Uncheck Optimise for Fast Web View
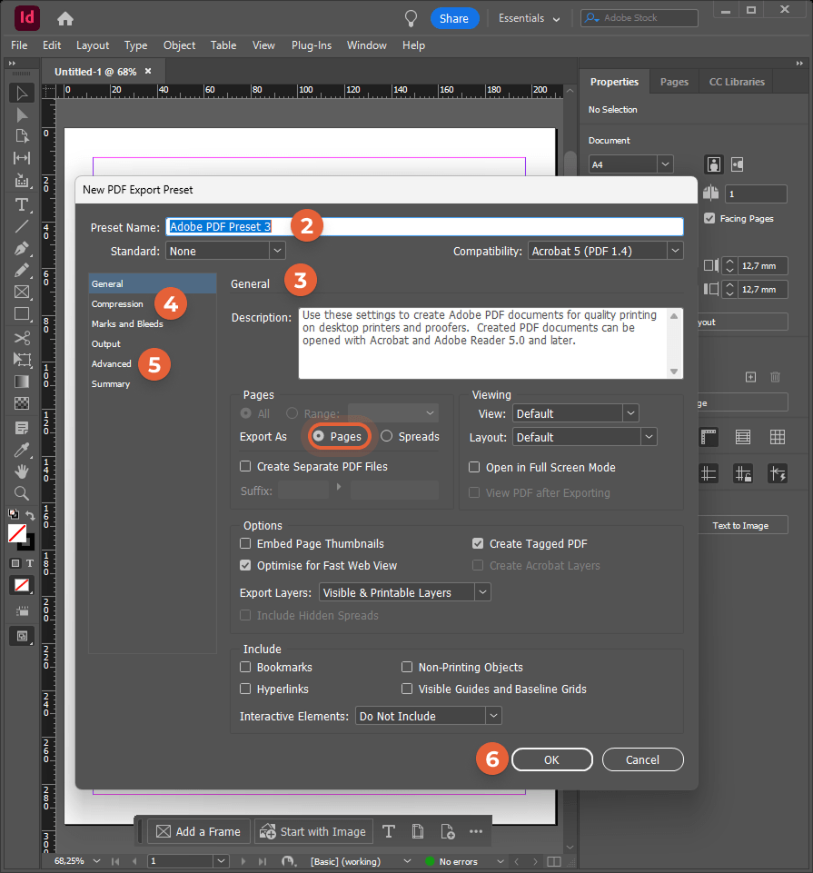 [x=245, y=565]
